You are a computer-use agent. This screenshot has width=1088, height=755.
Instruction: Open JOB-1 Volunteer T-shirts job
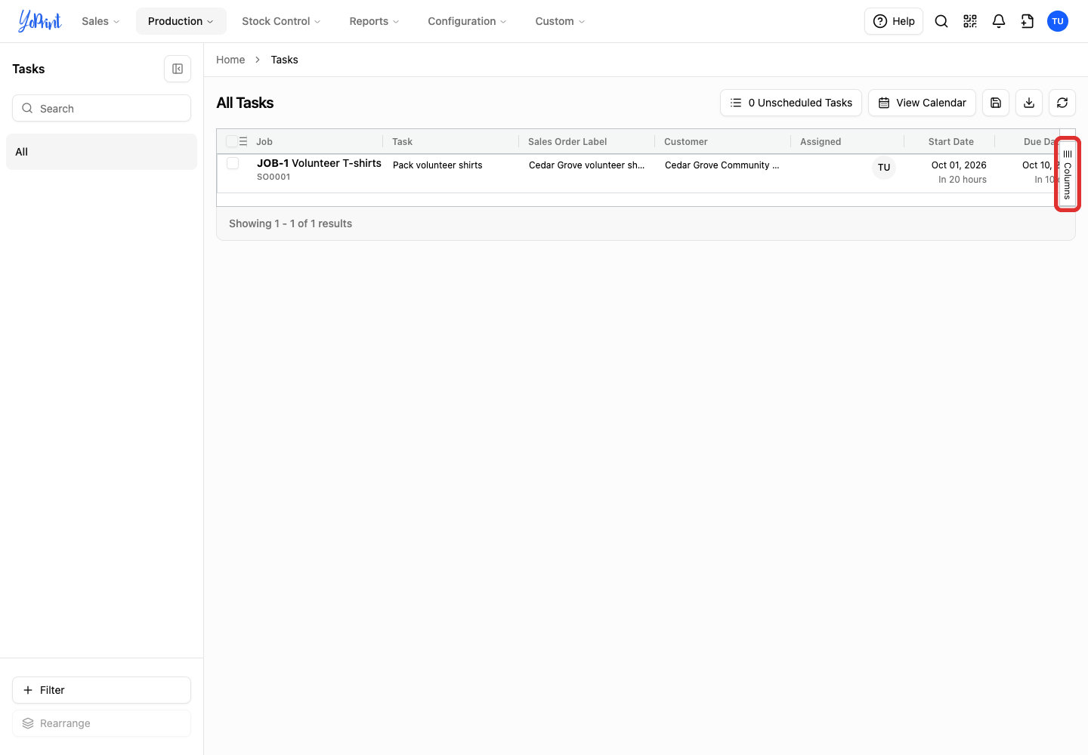click(x=319, y=163)
